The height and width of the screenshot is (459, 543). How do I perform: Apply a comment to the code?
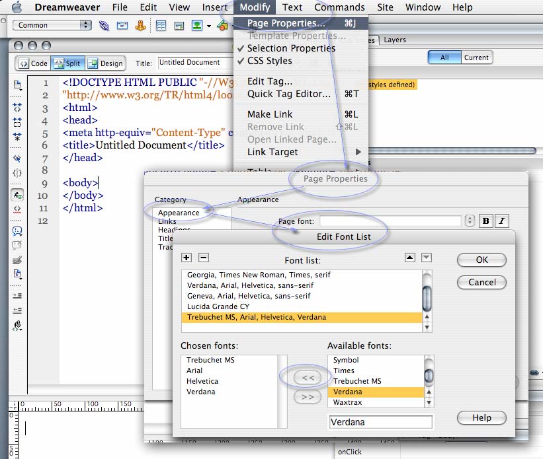pyautogui.click(x=17, y=231)
